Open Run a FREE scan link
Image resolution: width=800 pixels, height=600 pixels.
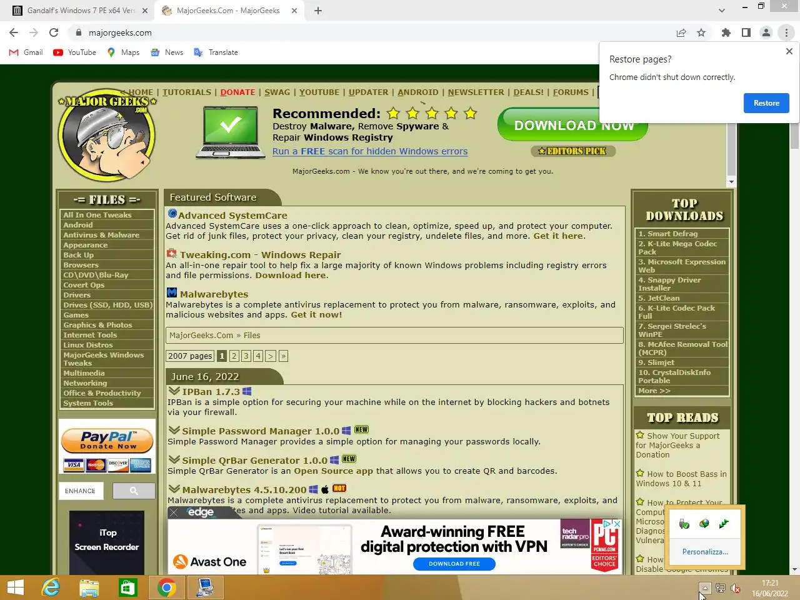point(369,151)
